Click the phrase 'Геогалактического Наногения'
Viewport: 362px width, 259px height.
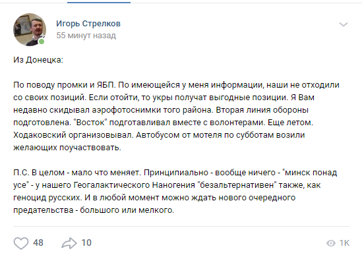[135, 185]
